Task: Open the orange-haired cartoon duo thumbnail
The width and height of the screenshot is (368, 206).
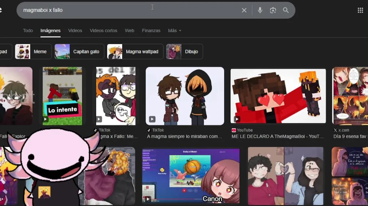Action: point(116,96)
